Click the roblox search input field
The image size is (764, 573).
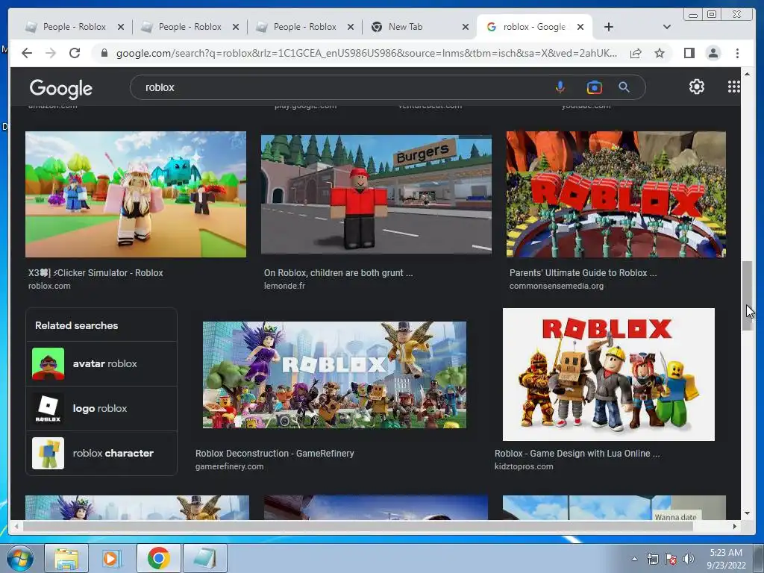coord(341,87)
